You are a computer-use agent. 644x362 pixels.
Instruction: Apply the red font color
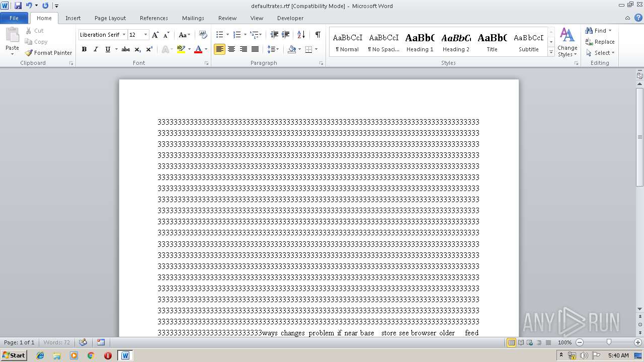[x=198, y=49]
